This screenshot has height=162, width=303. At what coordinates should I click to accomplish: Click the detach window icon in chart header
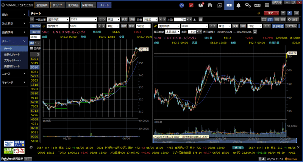(x=297, y=13)
